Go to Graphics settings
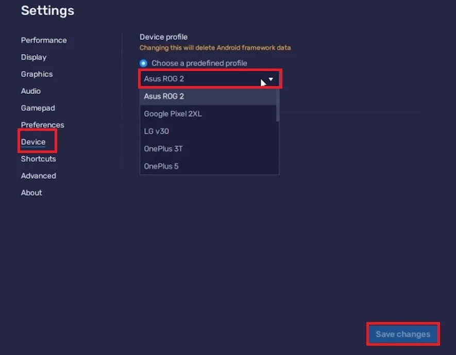 pos(37,74)
